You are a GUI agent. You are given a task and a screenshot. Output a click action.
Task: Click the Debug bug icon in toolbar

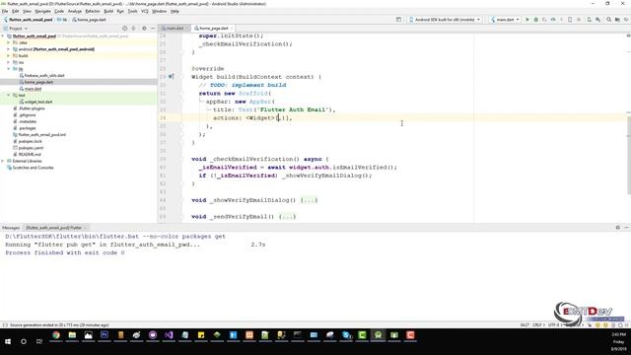(536, 20)
